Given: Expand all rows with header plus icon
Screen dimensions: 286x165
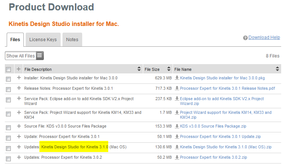Looking at the screenshot, I should (x=19, y=69).
